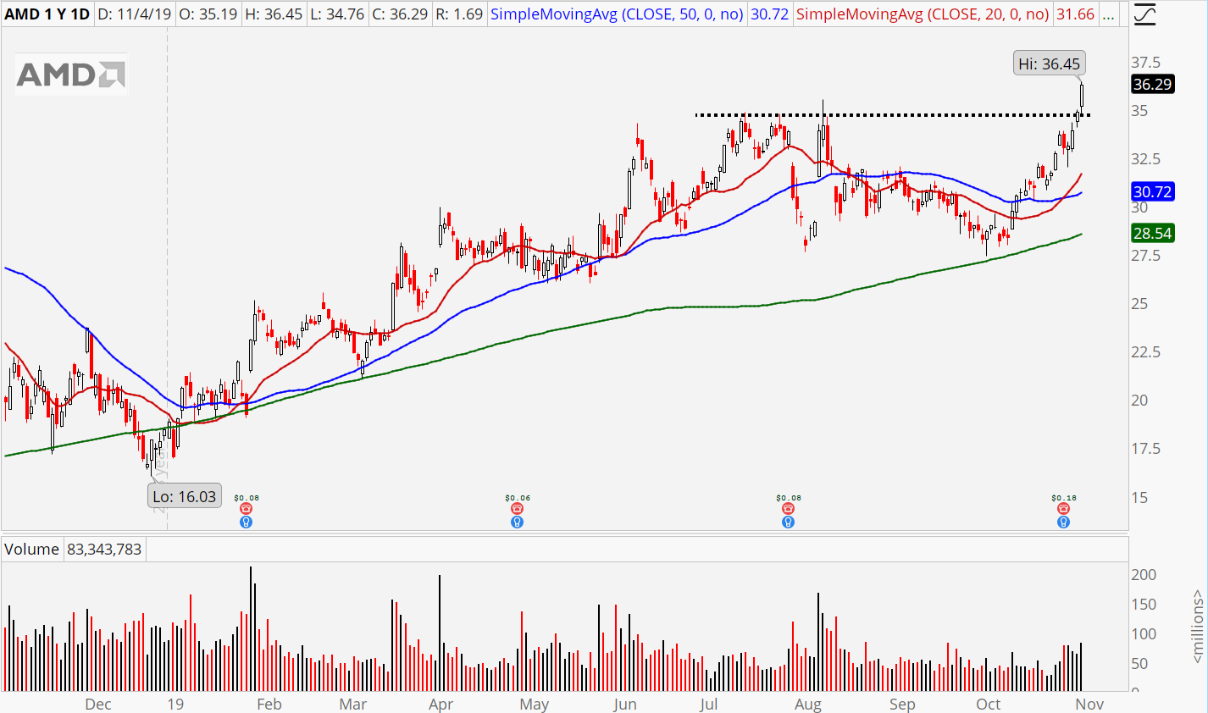Click the Oct label on time axis

point(988,705)
